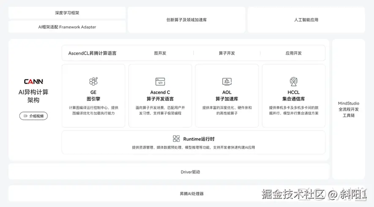Select the 算子开发 tab
Image resolution: width=374 pixels, height=207 pixels.
click(x=227, y=53)
